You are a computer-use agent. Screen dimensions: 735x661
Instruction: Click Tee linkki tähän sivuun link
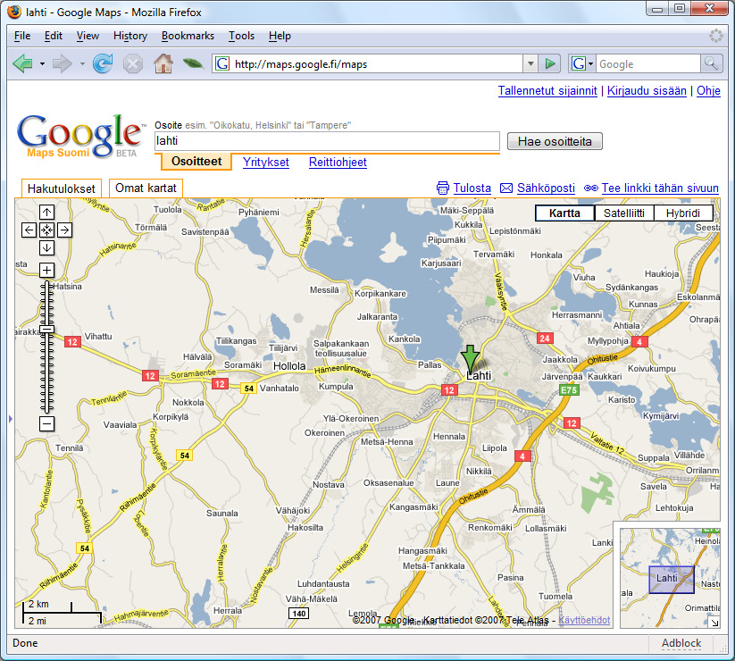coord(660,188)
